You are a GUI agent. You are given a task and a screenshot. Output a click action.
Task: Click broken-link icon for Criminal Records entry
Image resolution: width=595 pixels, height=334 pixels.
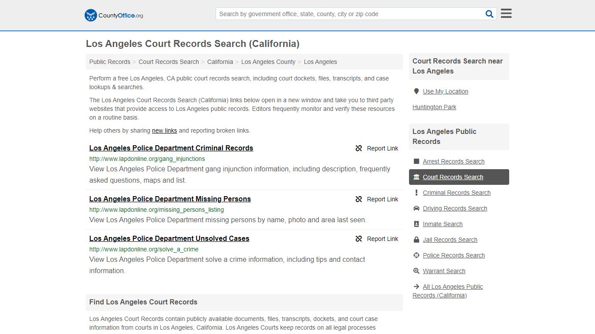pos(359,148)
